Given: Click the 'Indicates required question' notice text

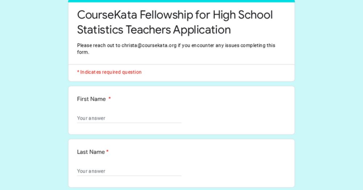Looking at the screenshot, I should (x=111, y=72).
